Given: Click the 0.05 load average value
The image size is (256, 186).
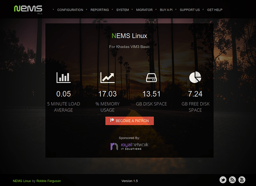Looking at the screenshot, I should (x=64, y=94).
